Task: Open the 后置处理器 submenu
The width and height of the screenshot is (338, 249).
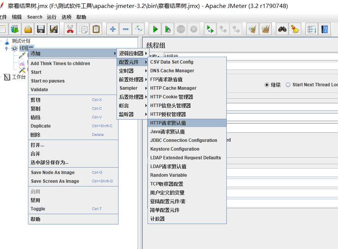Action: pos(133,97)
